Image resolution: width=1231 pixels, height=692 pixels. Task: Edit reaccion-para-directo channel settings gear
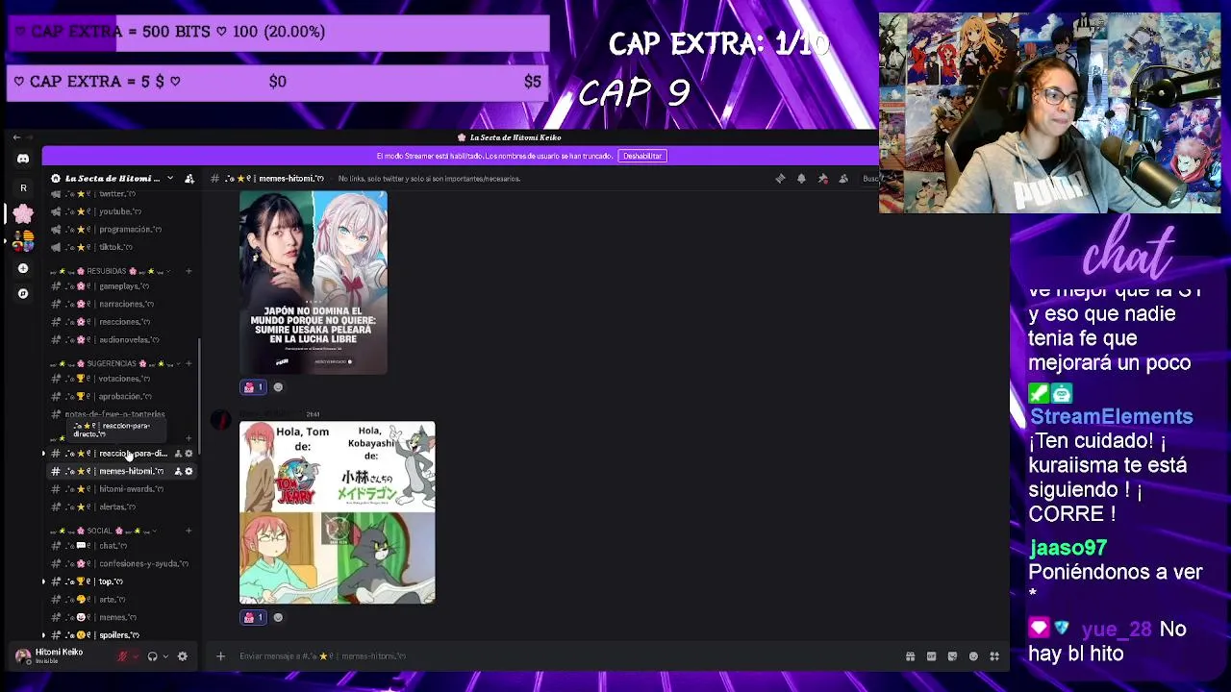(x=188, y=454)
